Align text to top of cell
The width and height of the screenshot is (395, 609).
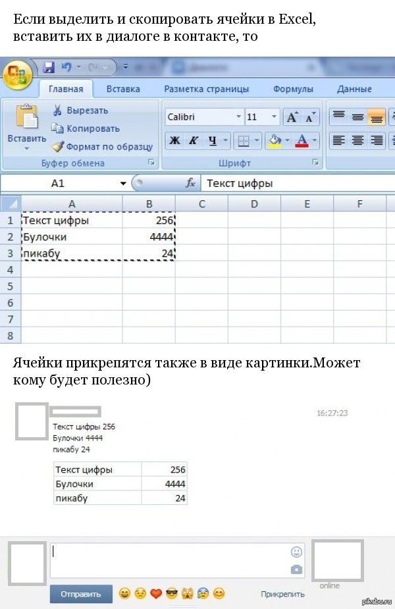[338, 117]
